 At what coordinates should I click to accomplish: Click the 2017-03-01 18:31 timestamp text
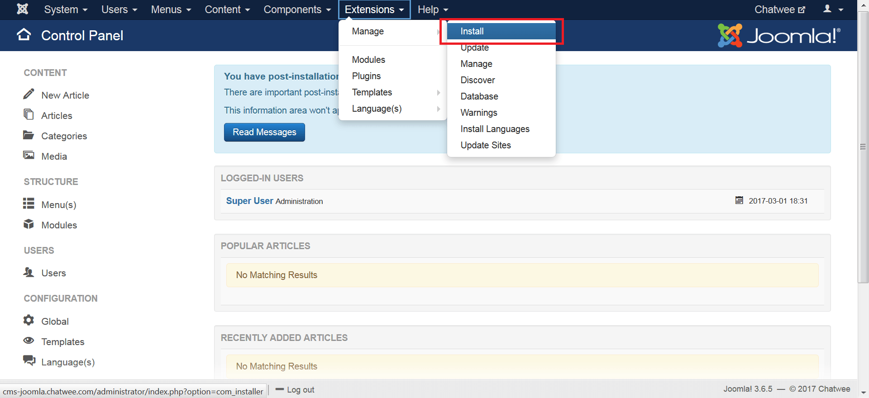(778, 201)
